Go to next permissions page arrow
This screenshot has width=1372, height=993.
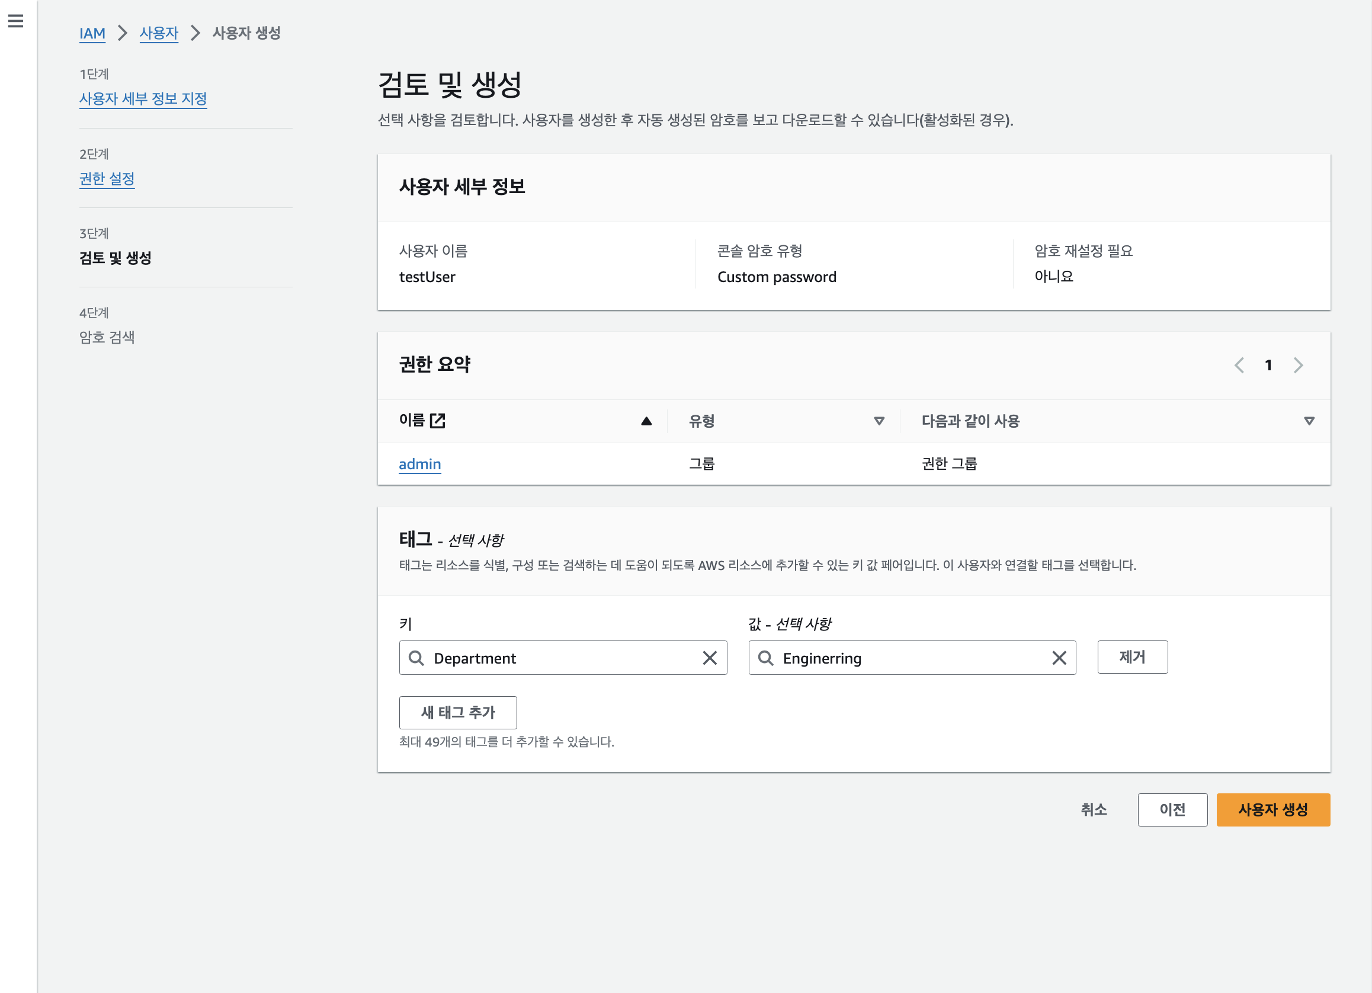1298,365
